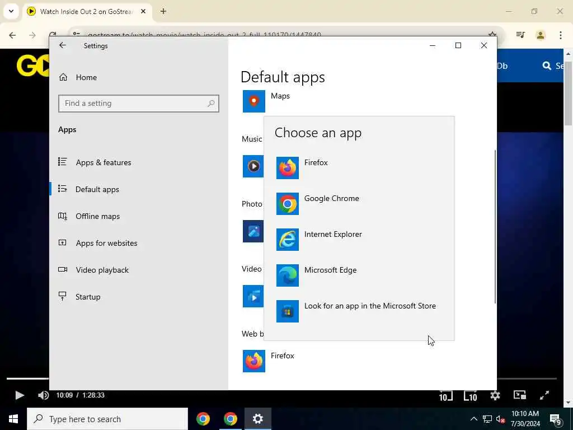Click the taskbar network icon
Viewport: 573px width, 430px height.
[x=487, y=419]
